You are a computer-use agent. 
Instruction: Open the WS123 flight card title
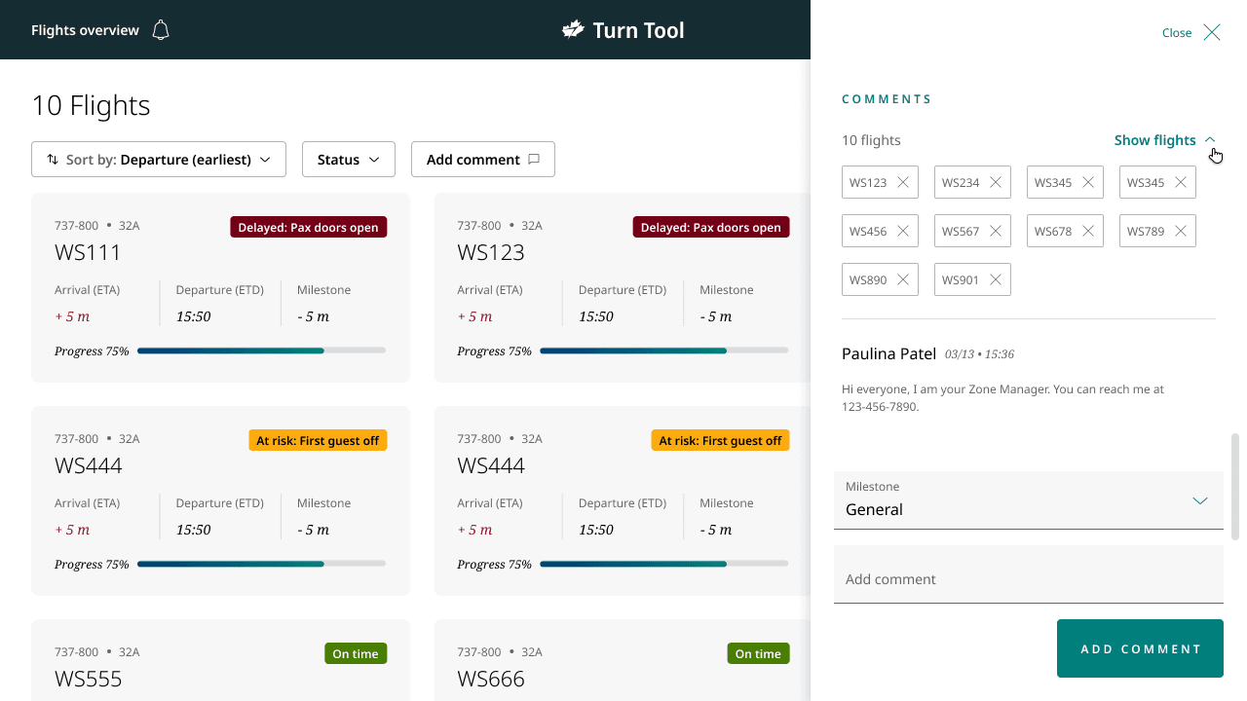point(491,253)
